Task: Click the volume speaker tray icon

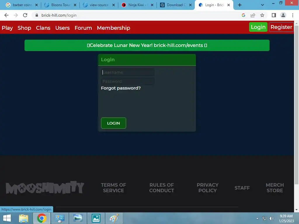Action: click(x=272, y=218)
